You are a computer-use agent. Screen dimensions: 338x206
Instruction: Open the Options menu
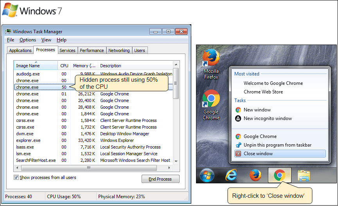click(x=28, y=40)
